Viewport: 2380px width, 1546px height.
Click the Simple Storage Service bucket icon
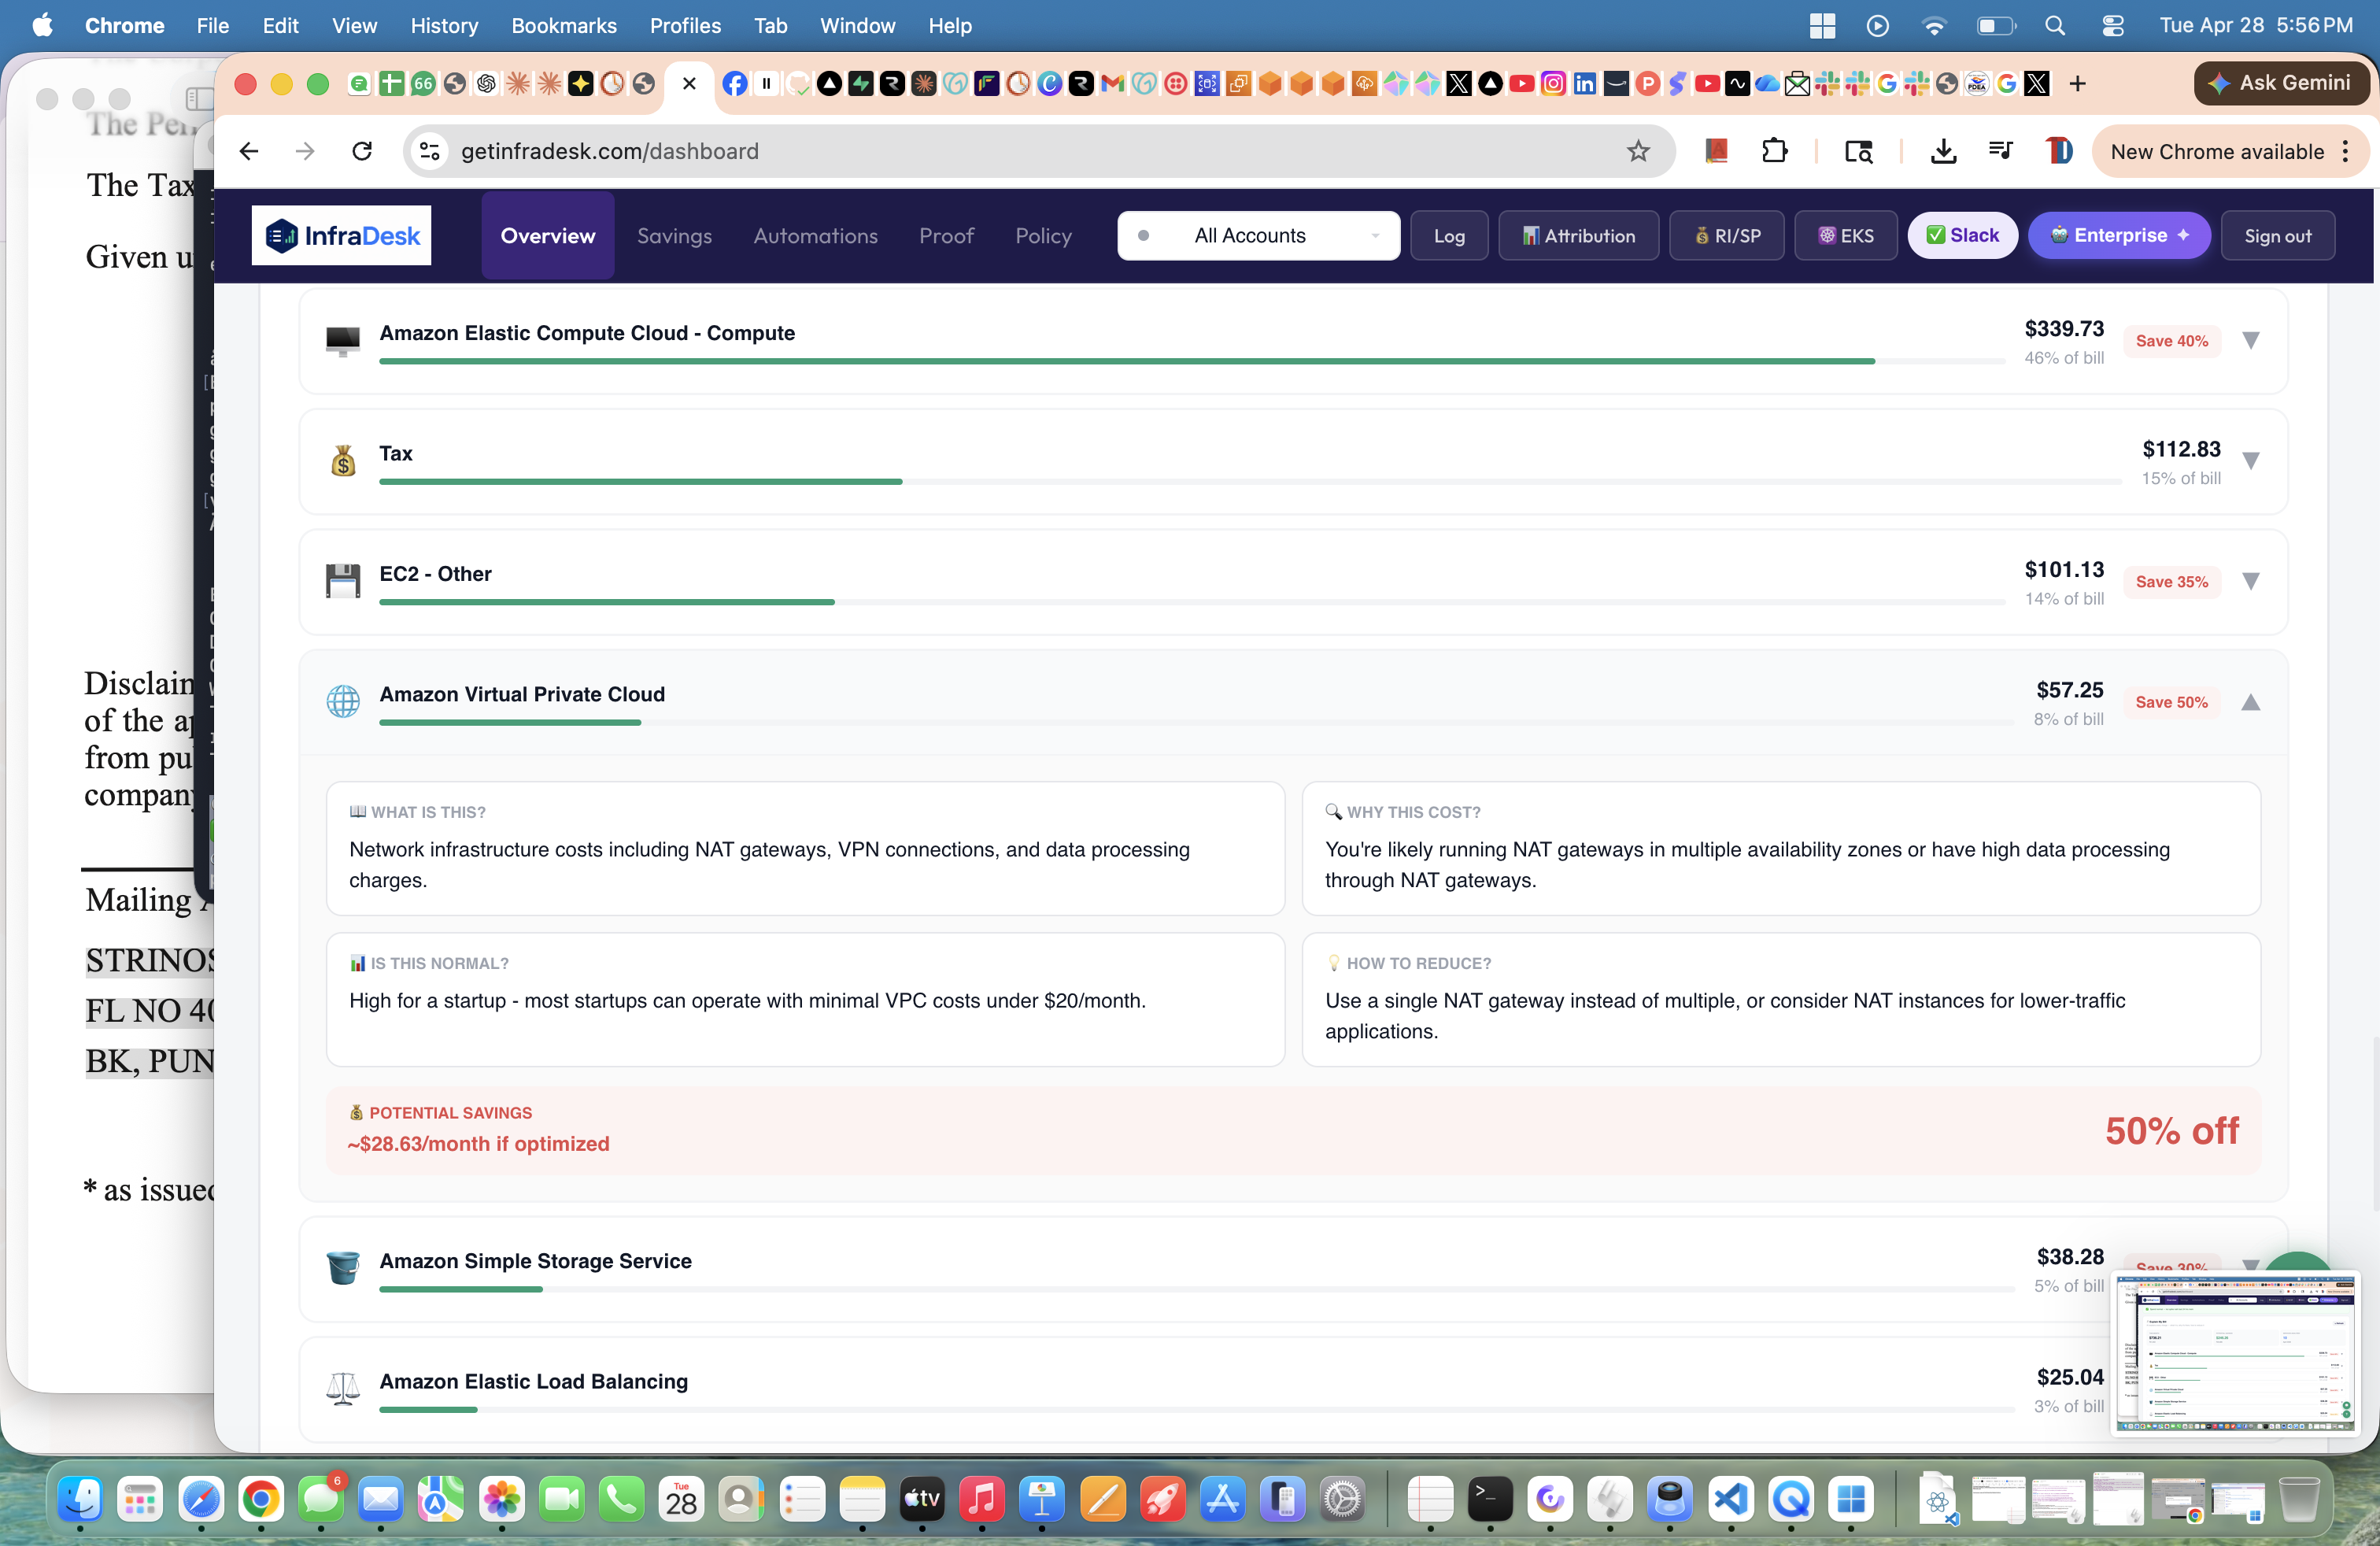tap(343, 1267)
